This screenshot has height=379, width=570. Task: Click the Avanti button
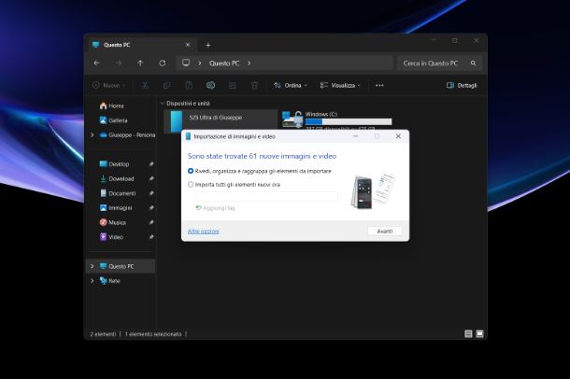pyautogui.click(x=384, y=231)
